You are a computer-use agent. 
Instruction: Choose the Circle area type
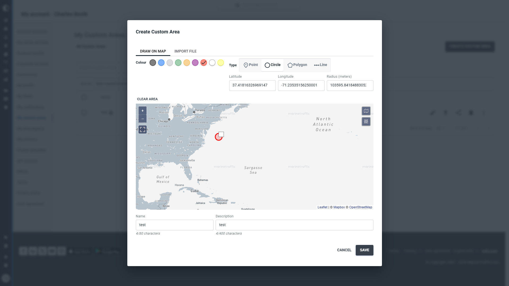pos(272,65)
